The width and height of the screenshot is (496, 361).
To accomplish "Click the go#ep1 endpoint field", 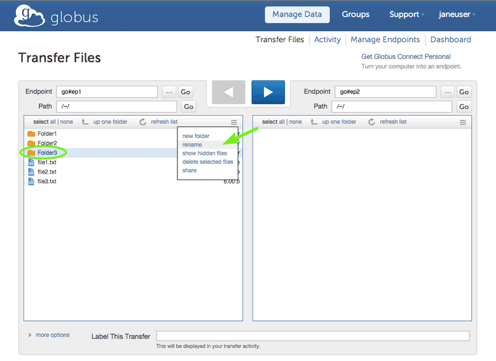I will click(107, 92).
